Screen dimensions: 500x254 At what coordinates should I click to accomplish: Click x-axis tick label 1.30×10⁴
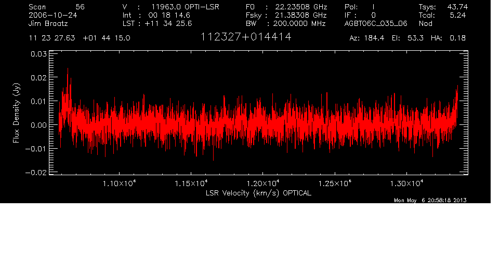click(x=407, y=184)
